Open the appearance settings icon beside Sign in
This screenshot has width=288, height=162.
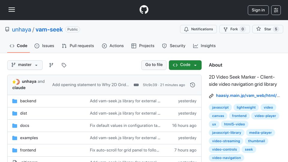(276, 10)
